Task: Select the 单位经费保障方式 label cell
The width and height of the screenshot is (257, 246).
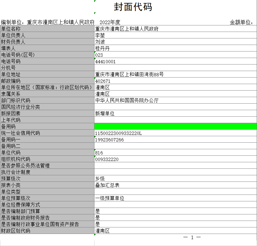Action: click(47, 205)
